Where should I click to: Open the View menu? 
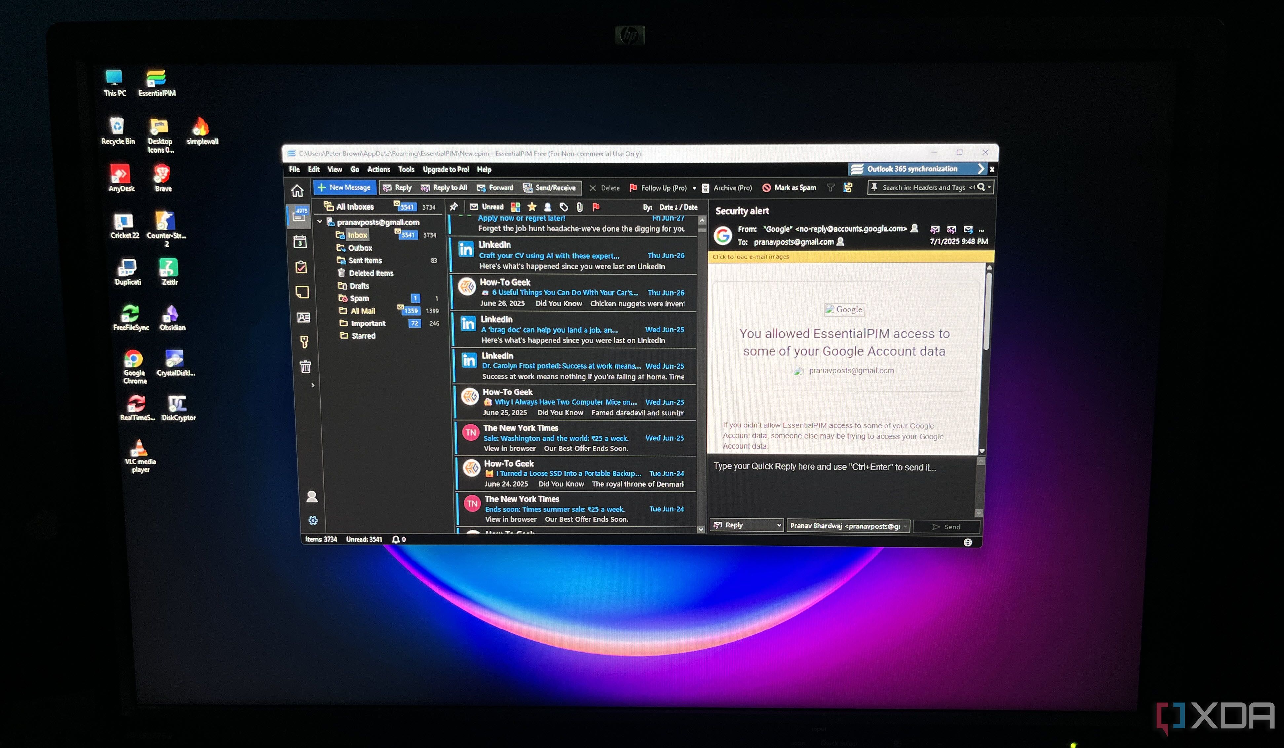coord(335,170)
